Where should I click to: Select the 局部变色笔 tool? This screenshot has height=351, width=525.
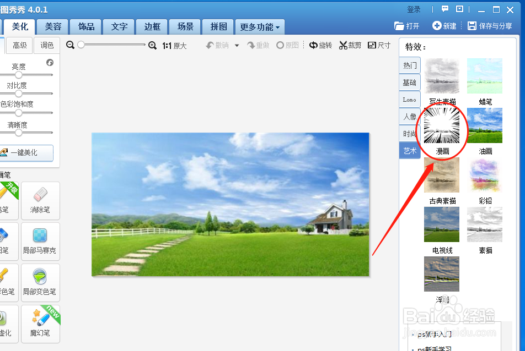pyautogui.click(x=40, y=283)
